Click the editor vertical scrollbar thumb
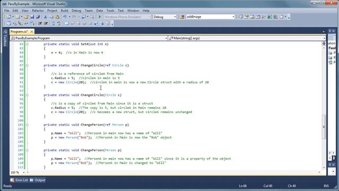This screenshot has height=191, width=339. click(x=324, y=127)
